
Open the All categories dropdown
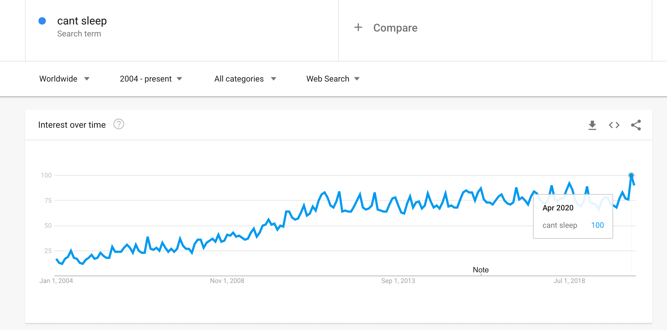(245, 79)
